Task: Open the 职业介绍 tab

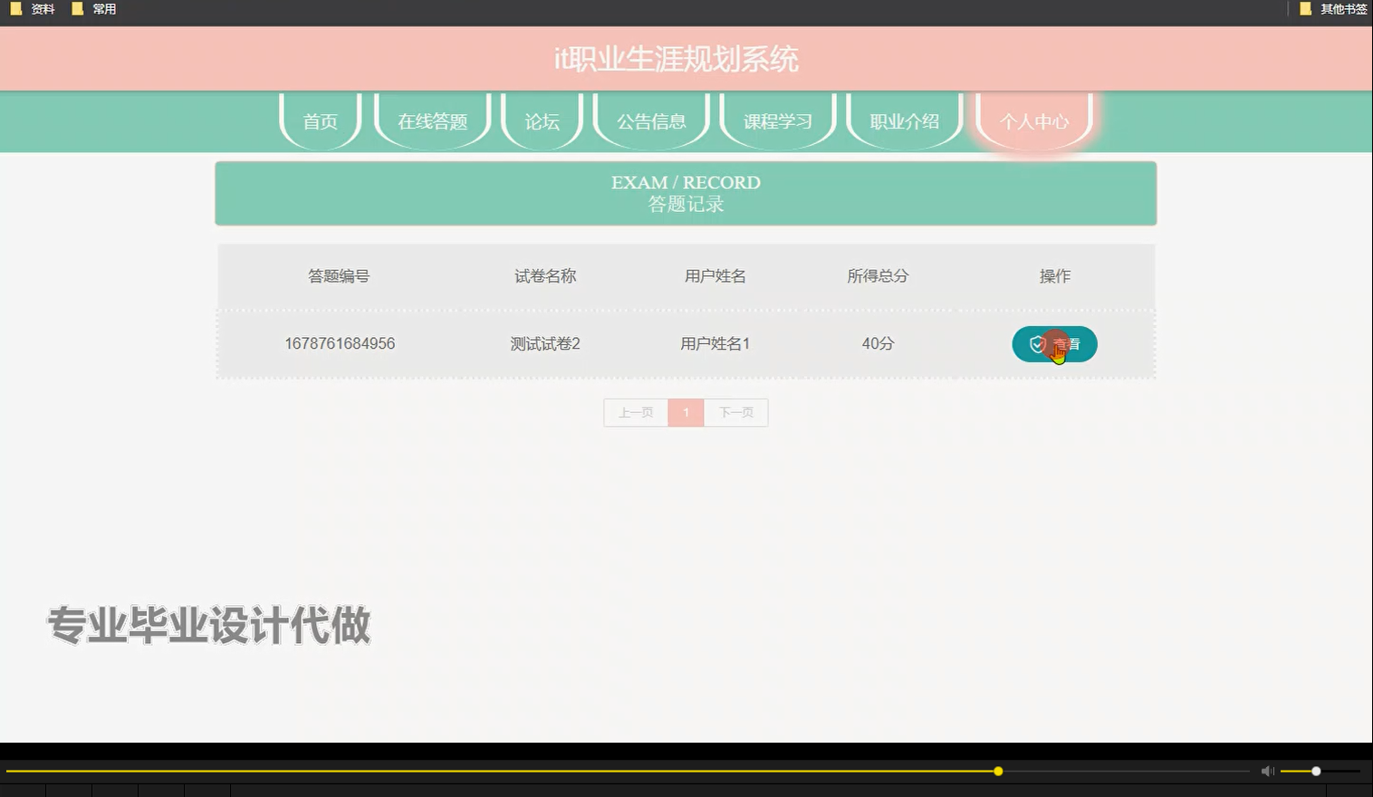Action: (x=903, y=120)
